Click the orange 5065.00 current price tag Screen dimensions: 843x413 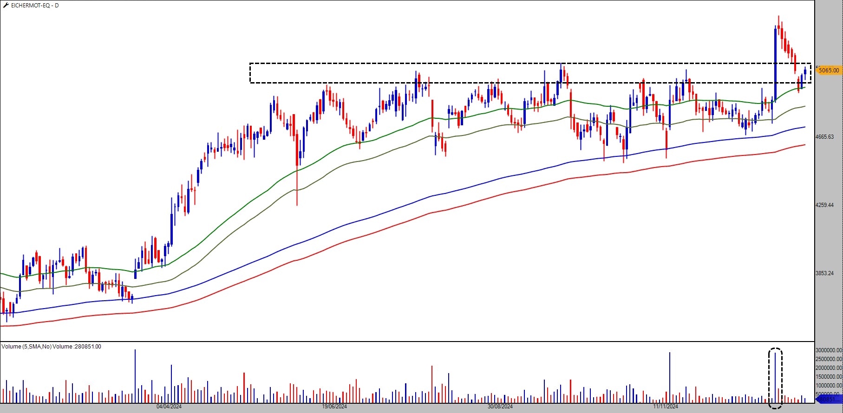829,71
